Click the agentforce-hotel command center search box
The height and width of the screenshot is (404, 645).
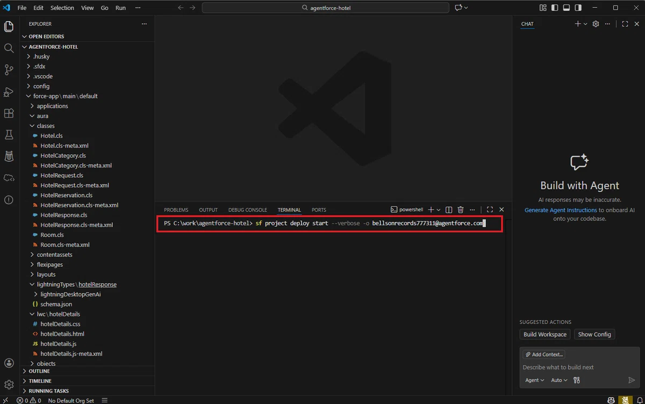(x=326, y=8)
